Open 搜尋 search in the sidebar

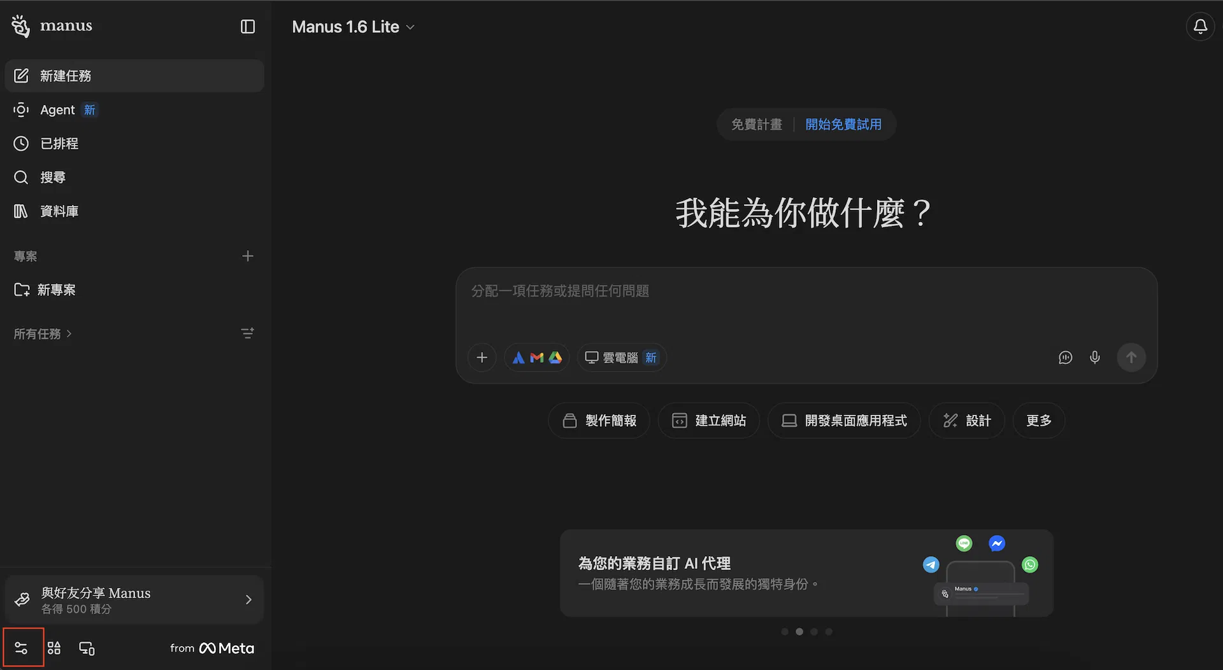(x=134, y=178)
